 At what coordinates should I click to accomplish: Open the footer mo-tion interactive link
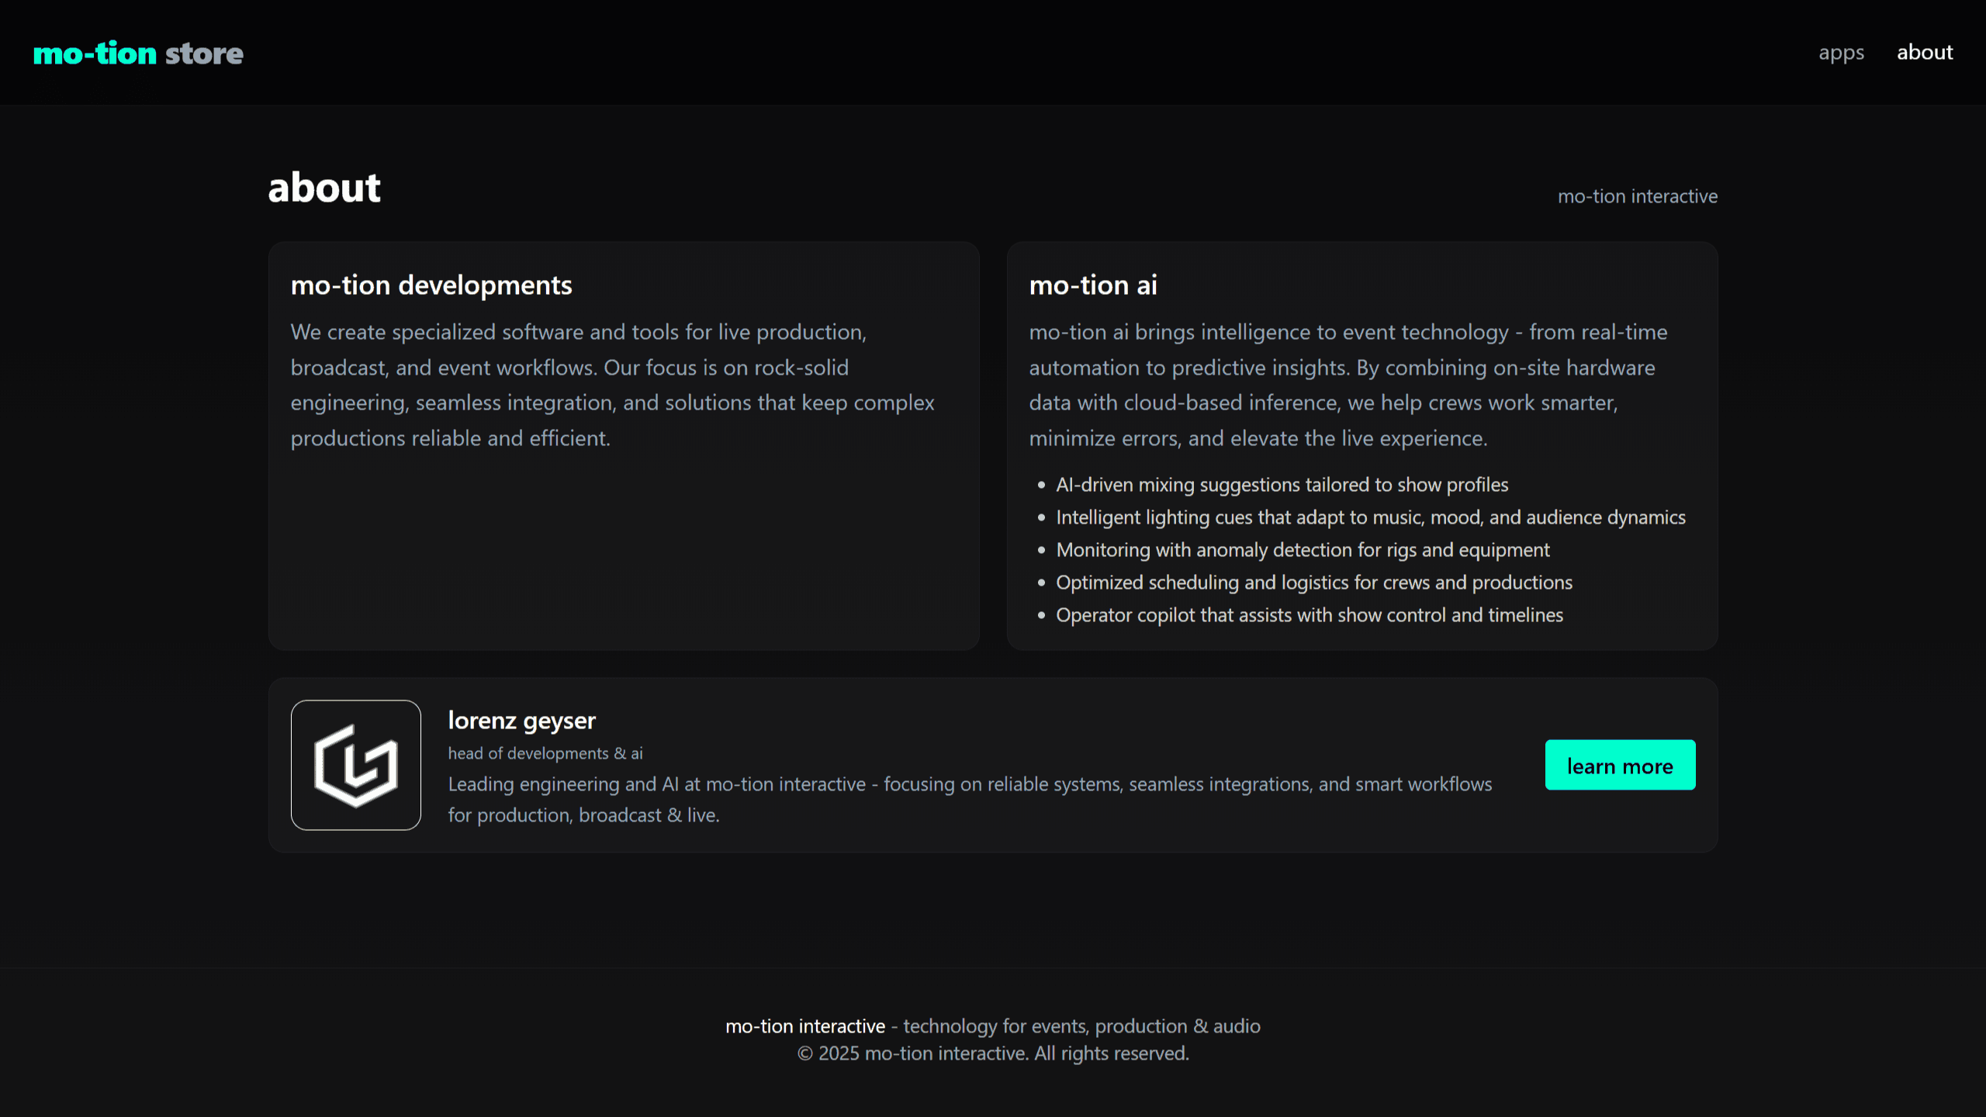[x=805, y=1026]
